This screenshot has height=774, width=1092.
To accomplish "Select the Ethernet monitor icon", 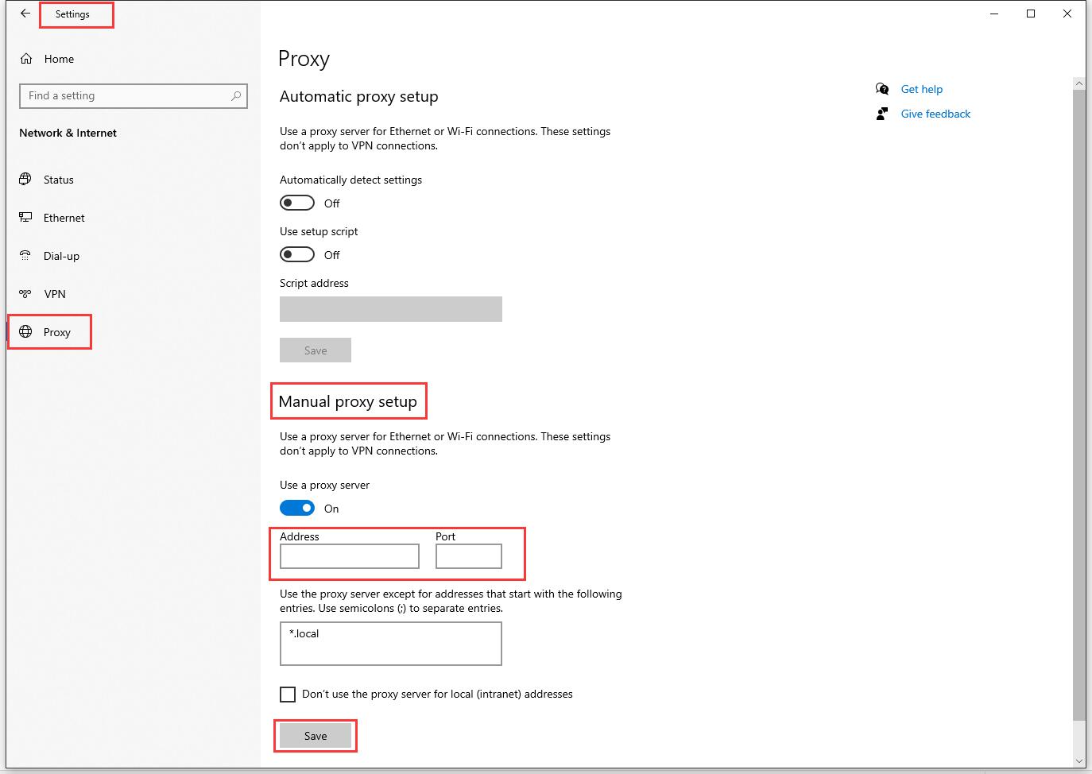I will pos(26,218).
